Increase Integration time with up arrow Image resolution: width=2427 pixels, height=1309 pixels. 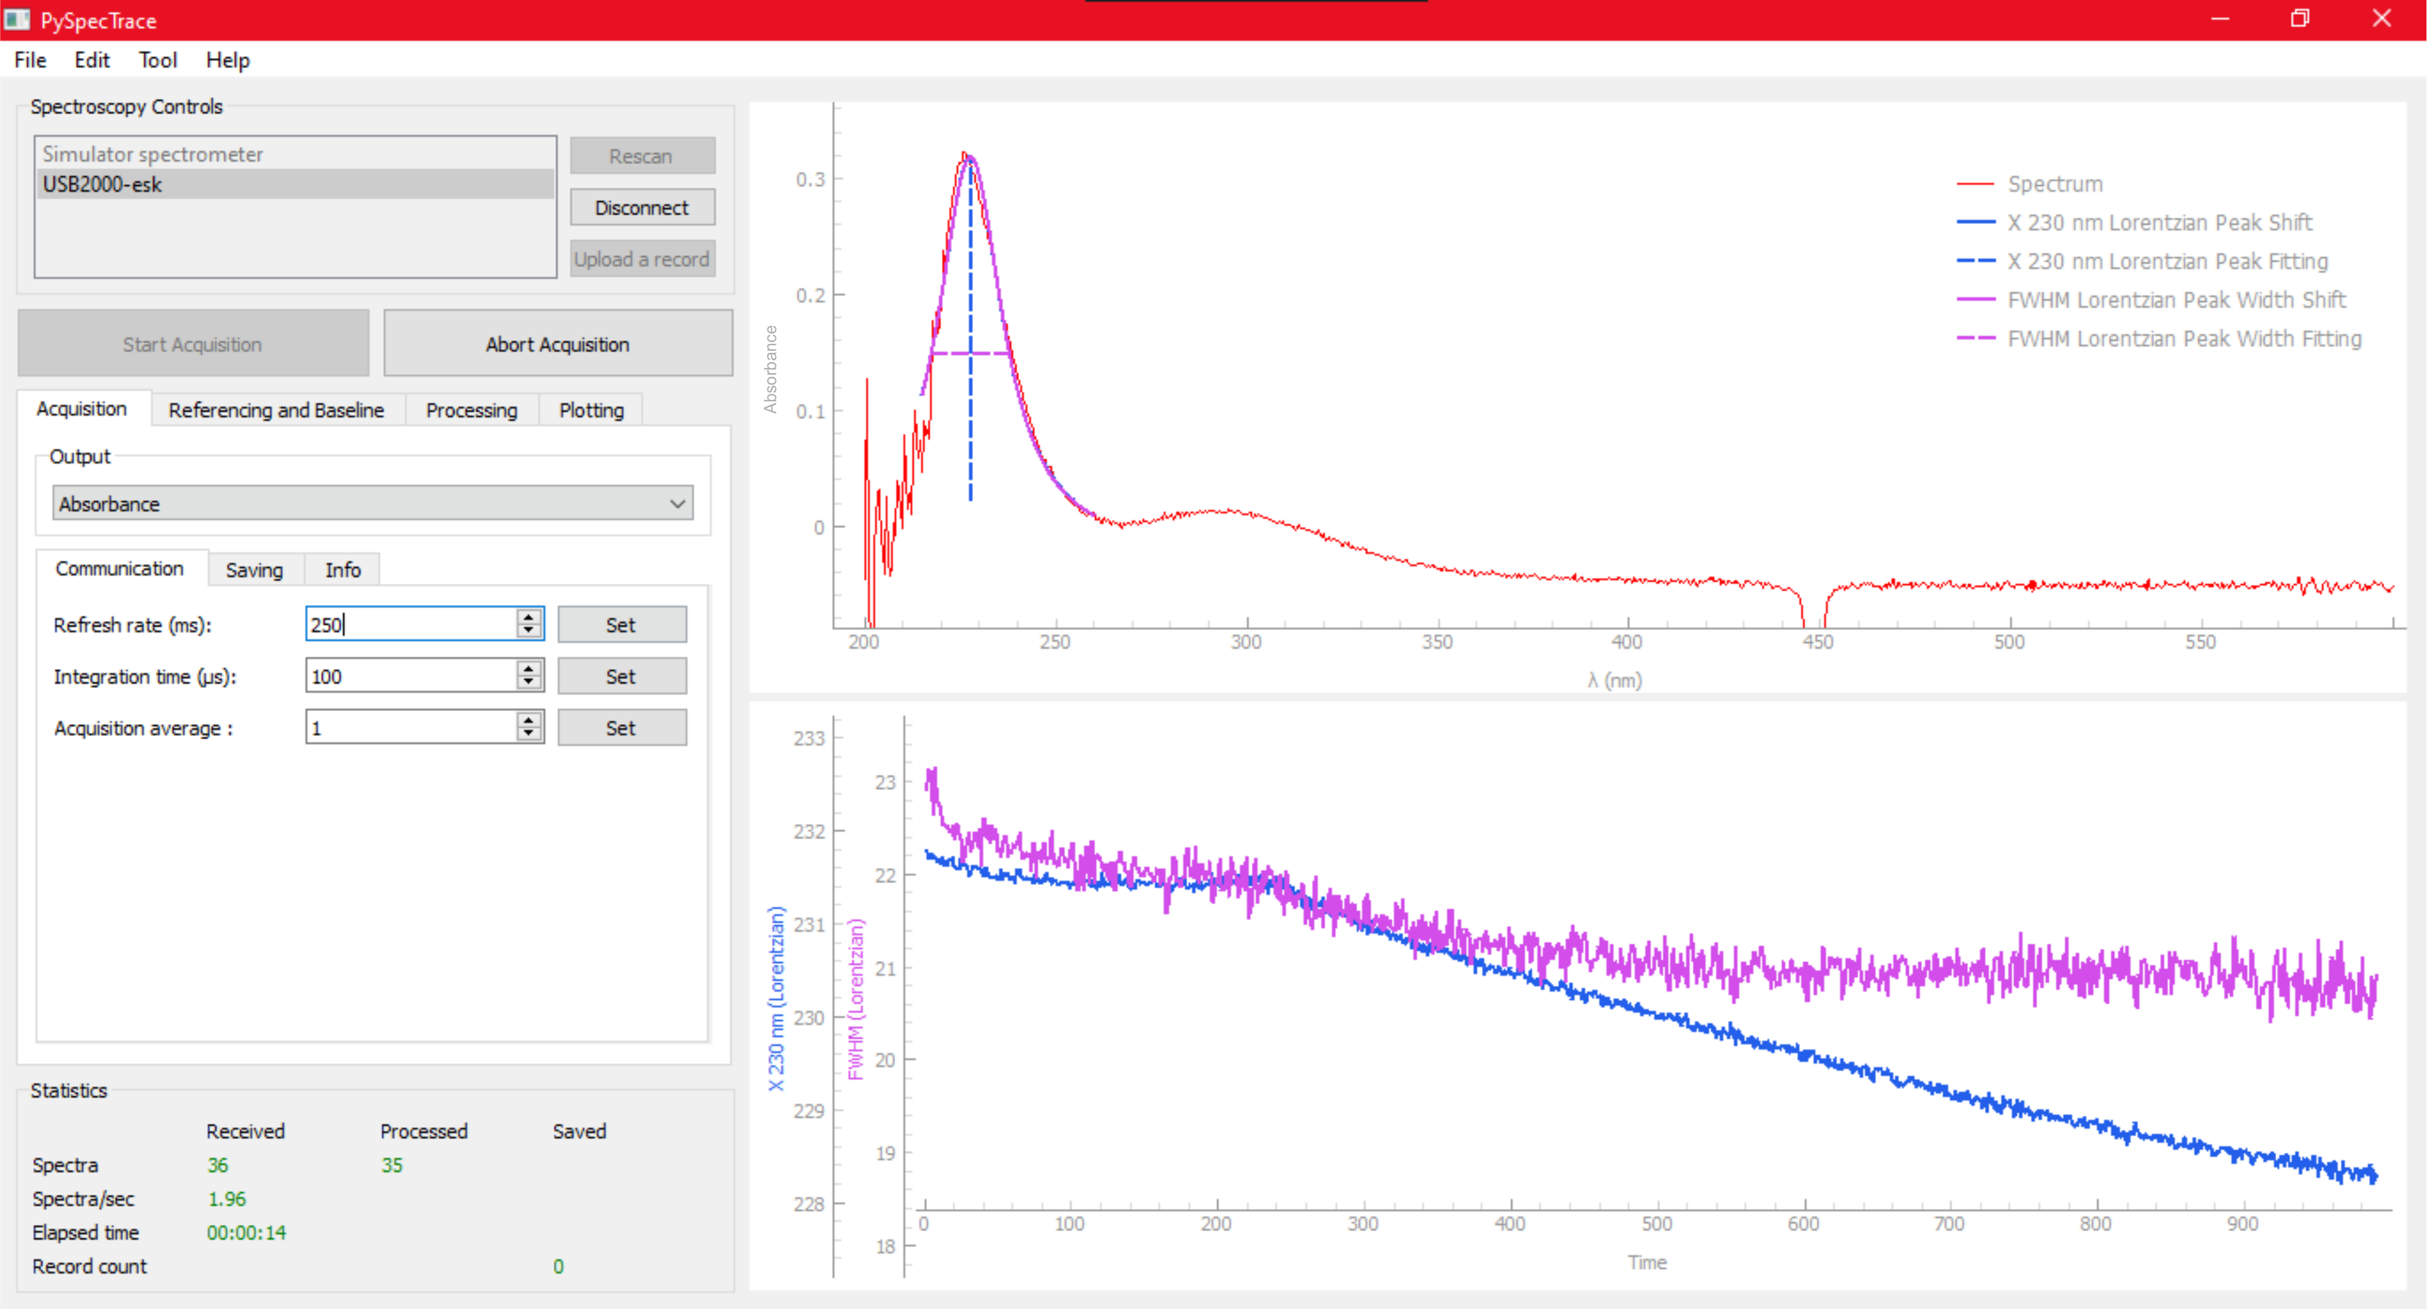[x=530, y=668]
